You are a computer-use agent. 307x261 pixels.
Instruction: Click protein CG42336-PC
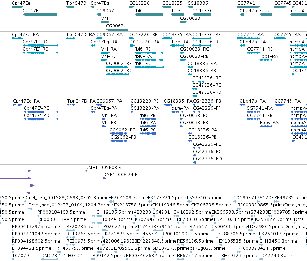207,152
